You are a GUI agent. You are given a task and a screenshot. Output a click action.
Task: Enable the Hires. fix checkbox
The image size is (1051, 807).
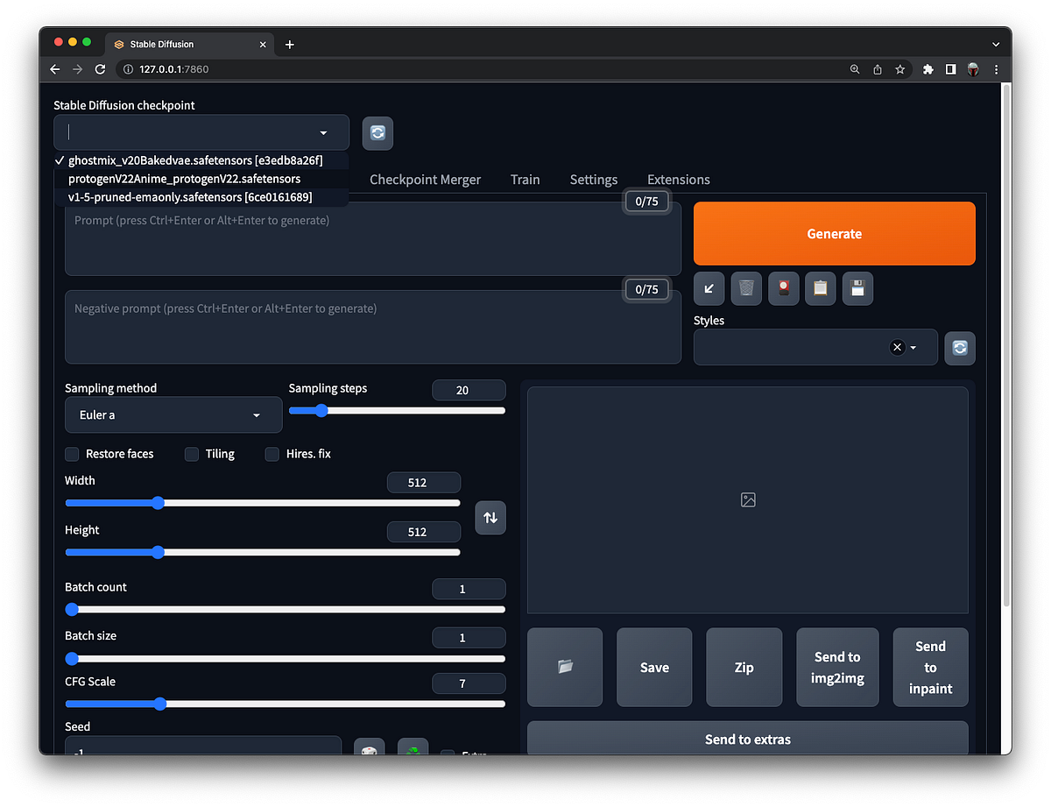click(272, 454)
